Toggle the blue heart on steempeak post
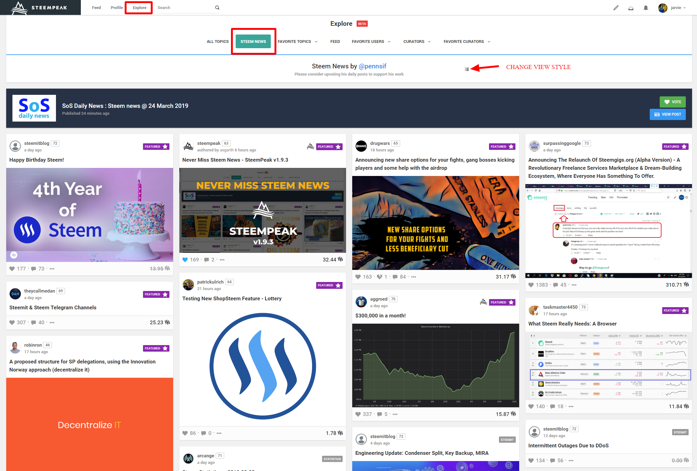The image size is (697, 471). click(x=185, y=260)
